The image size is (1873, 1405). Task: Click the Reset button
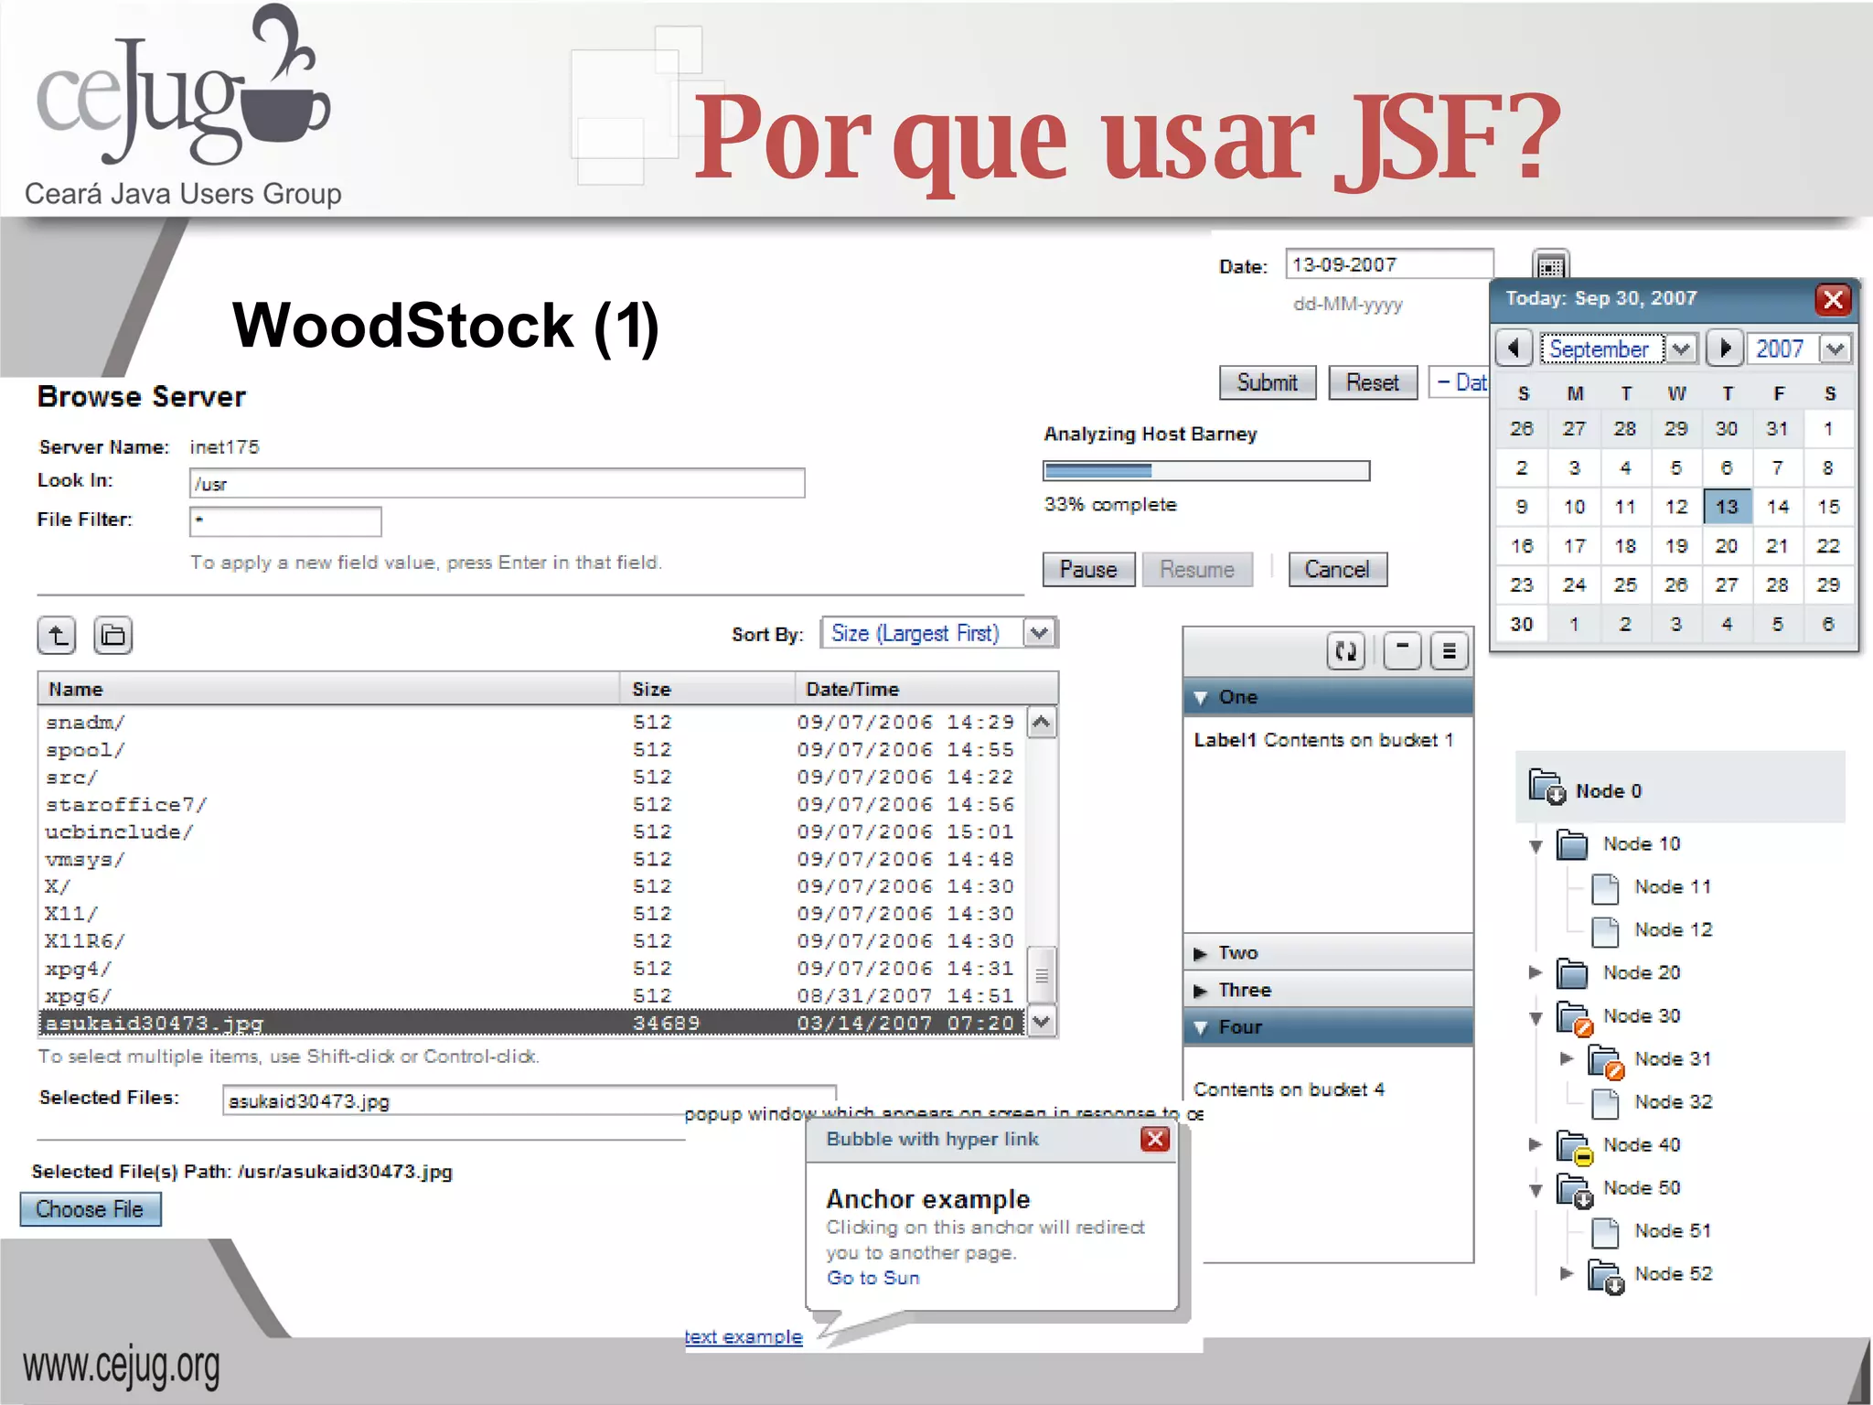pos(1372,382)
